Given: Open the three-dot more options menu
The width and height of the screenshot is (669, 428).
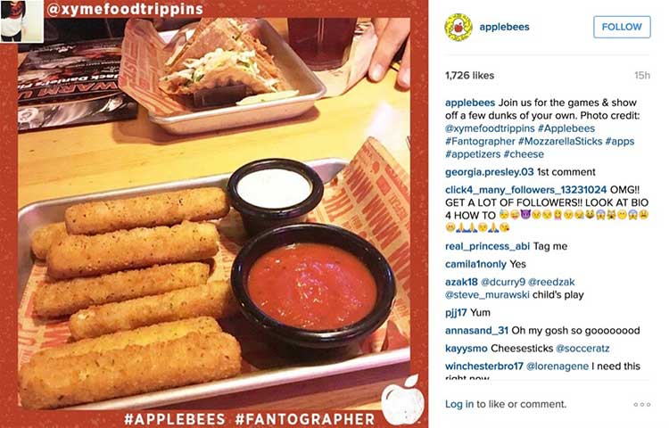Looking at the screenshot, I should click(x=642, y=404).
